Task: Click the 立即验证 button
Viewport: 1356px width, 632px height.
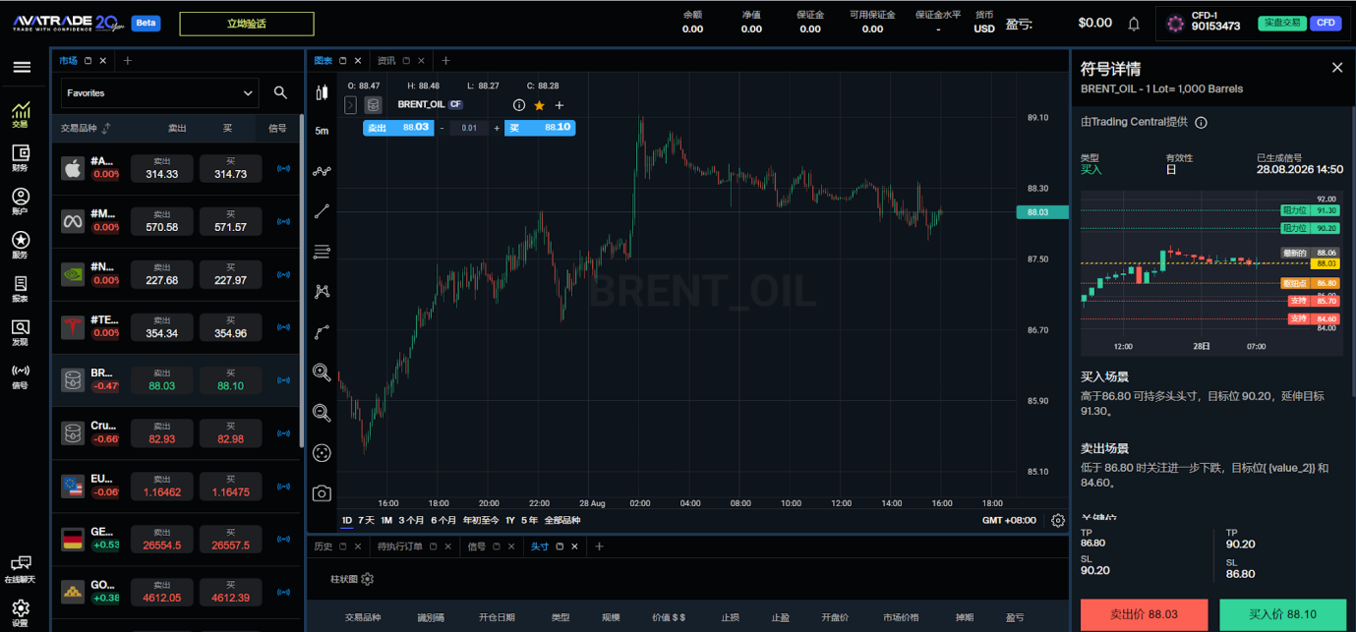Action: 247,24
